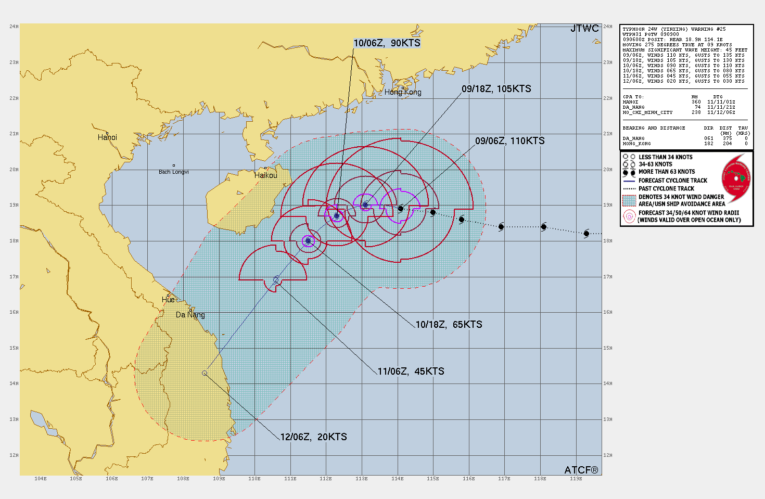Click the Hue city label

click(168, 300)
